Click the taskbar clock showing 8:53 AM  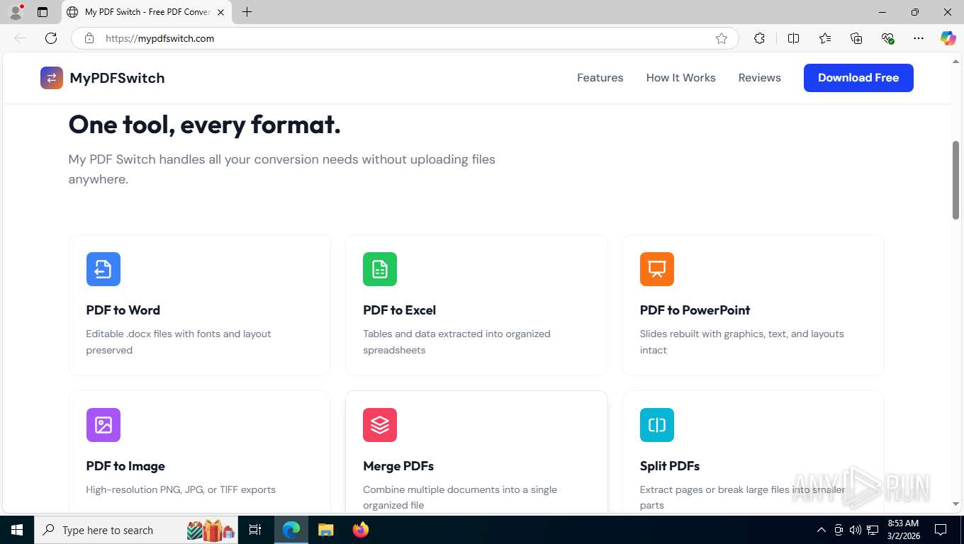pos(903,530)
